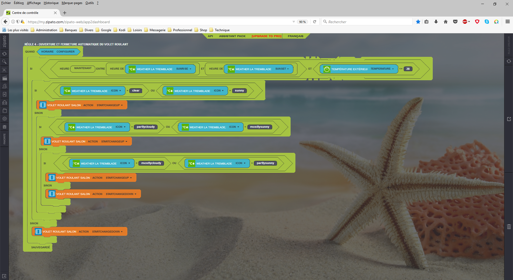Open the gear settings icon in left sidebar
The width and height of the screenshot is (513, 280).
click(5, 119)
